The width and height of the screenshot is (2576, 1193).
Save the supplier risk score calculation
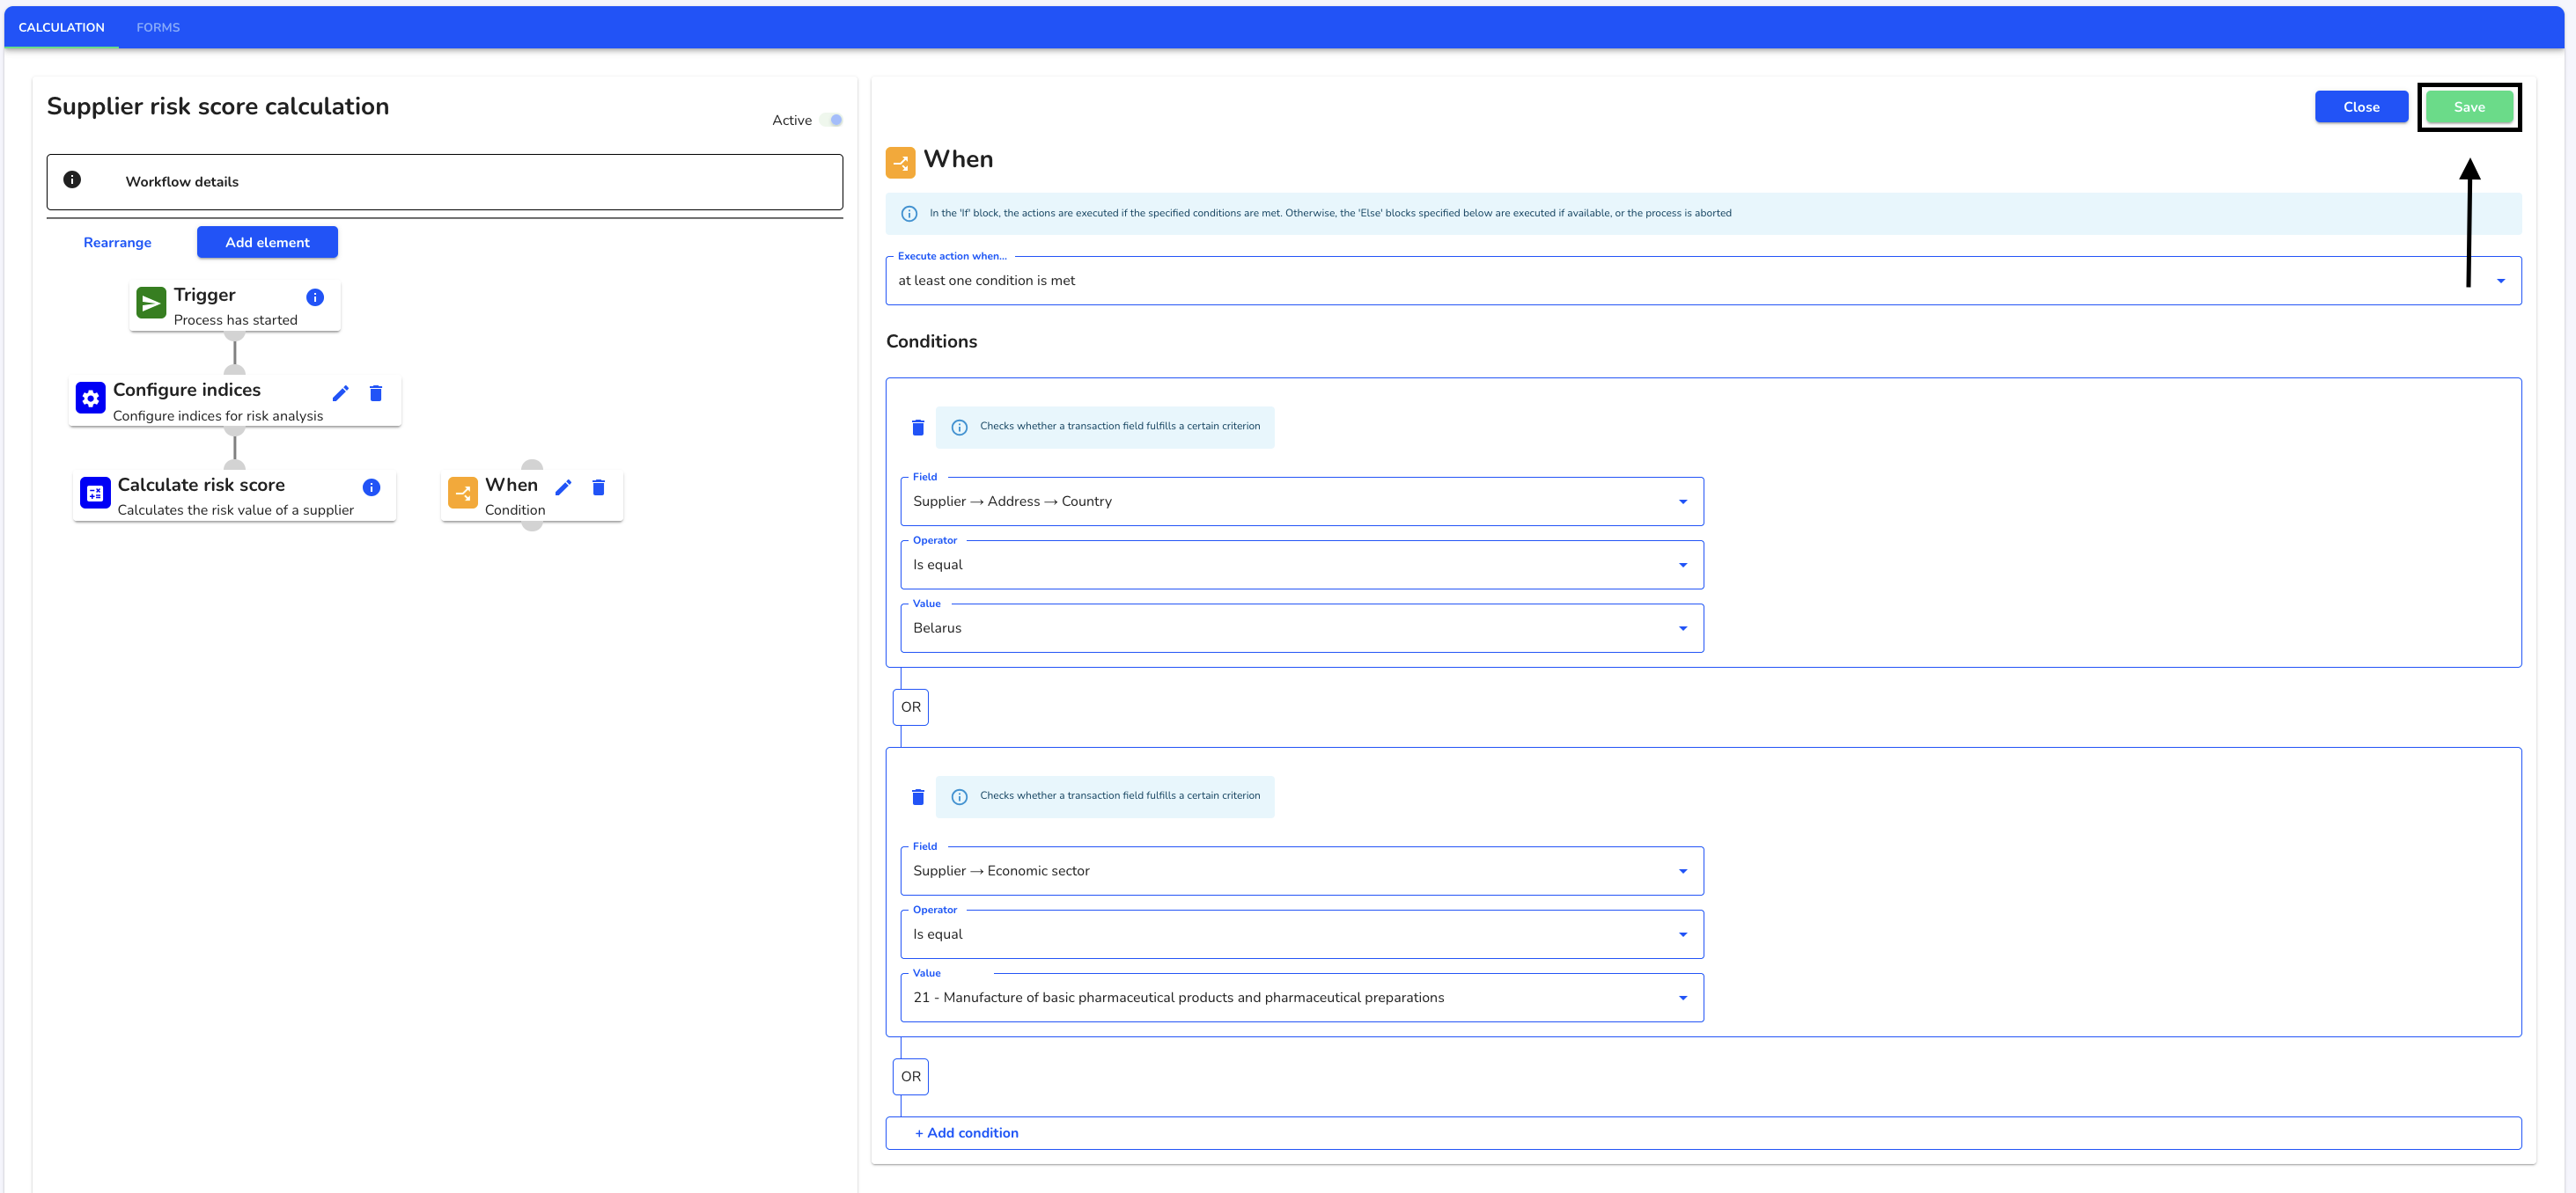pos(2471,105)
